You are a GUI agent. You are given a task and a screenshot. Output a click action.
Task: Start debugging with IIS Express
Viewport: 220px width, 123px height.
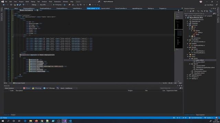[57, 5]
